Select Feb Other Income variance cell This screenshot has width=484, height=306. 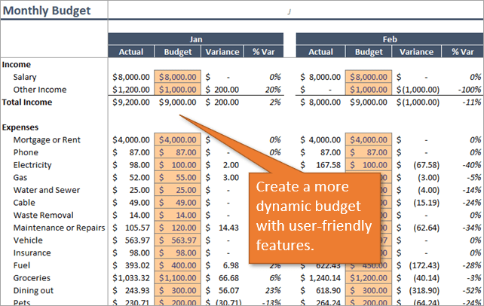coord(416,90)
